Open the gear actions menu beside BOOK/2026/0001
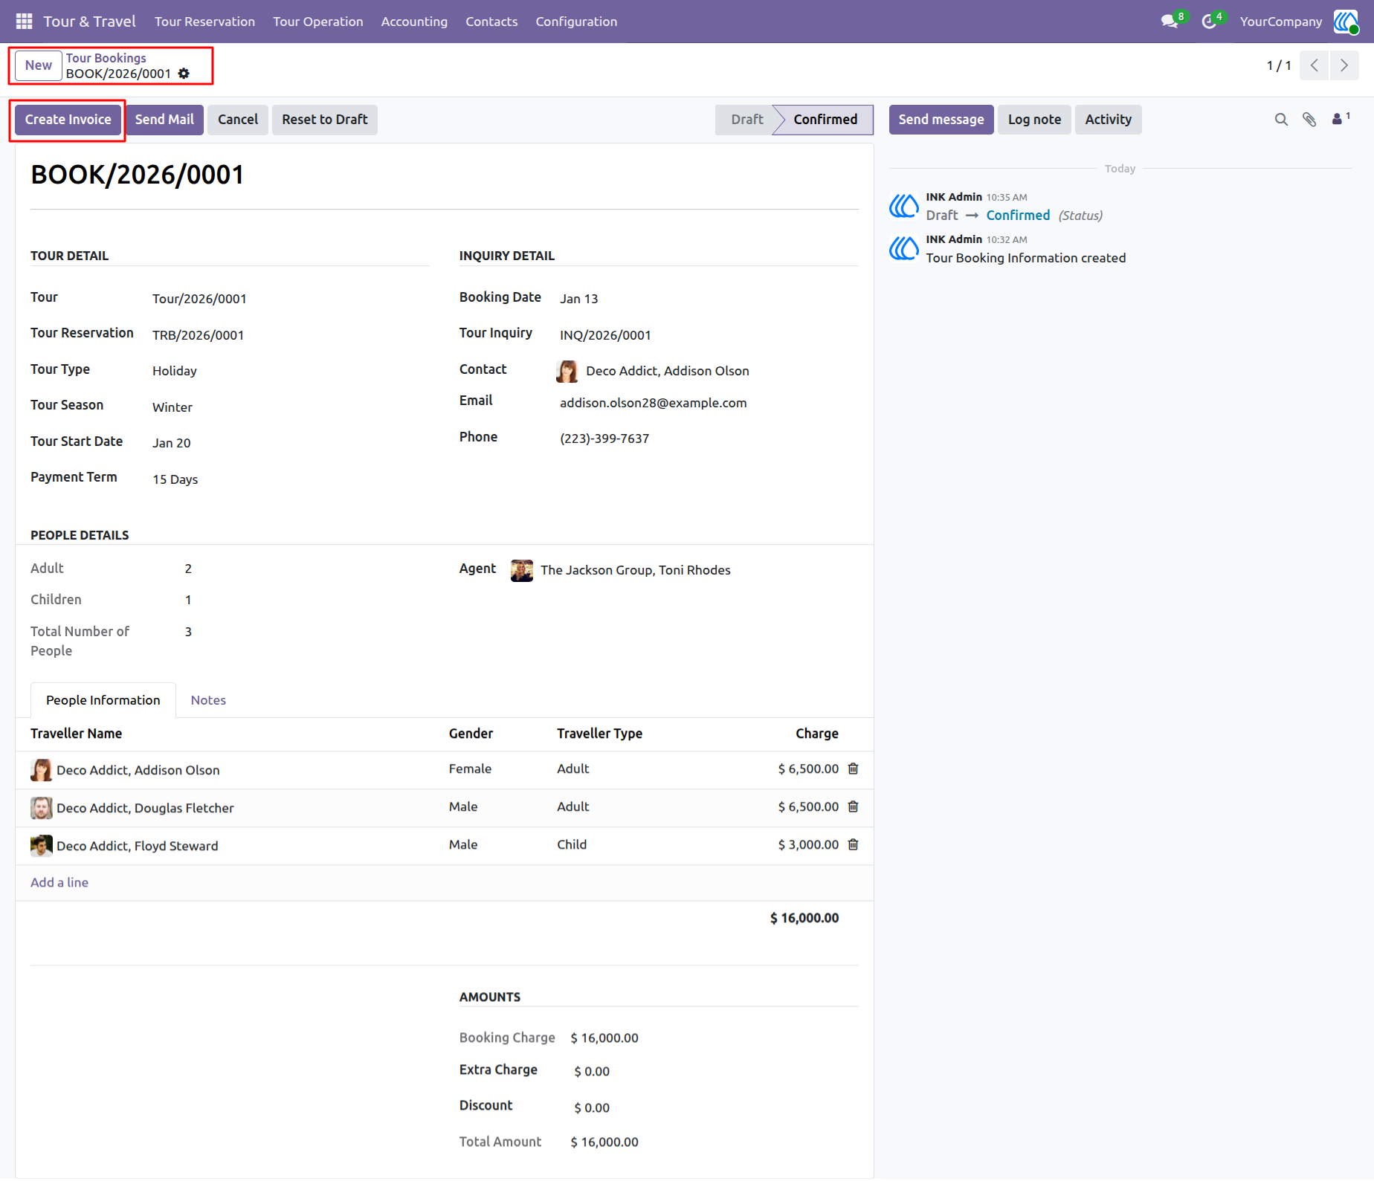Viewport: 1374px width, 1181px height. pos(184,74)
